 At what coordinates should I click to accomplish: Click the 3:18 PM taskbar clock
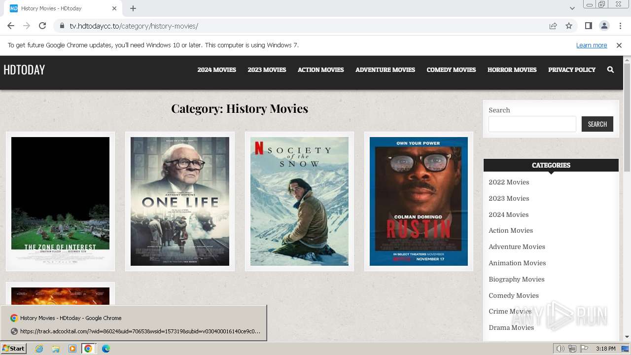(x=605, y=349)
